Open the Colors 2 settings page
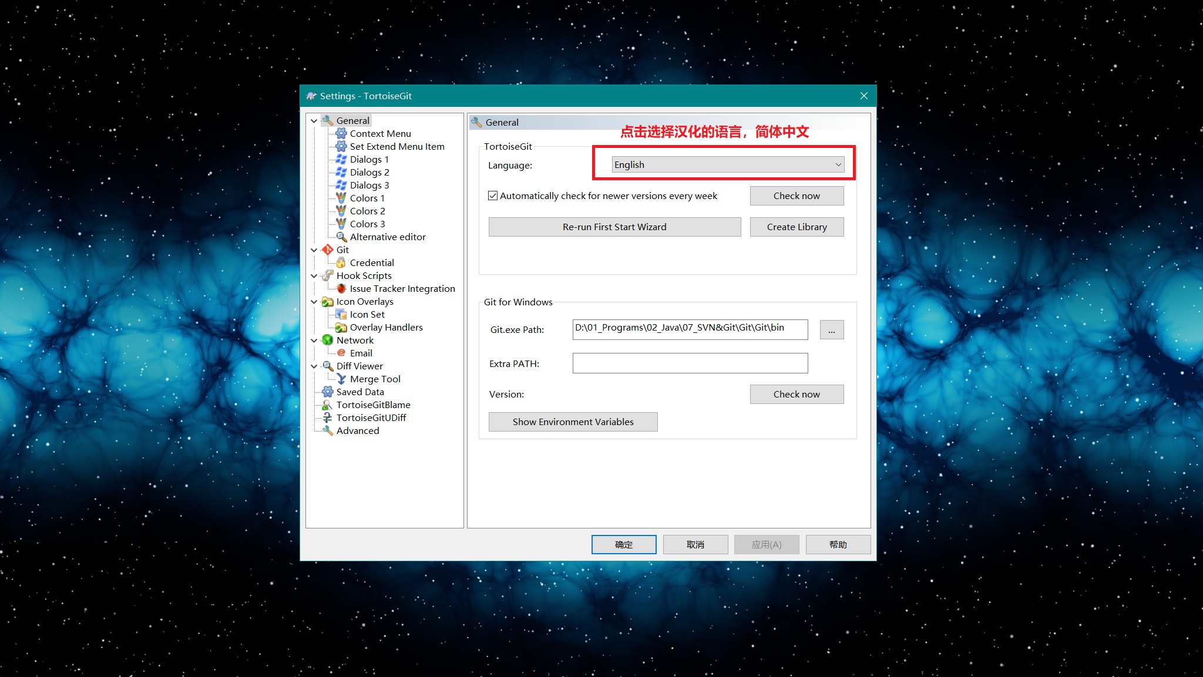This screenshot has height=677, width=1203. [x=367, y=211]
